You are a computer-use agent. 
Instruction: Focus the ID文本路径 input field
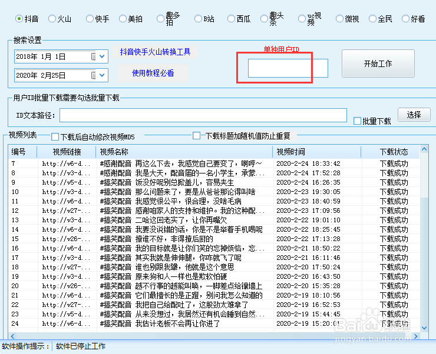tap(203, 115)
